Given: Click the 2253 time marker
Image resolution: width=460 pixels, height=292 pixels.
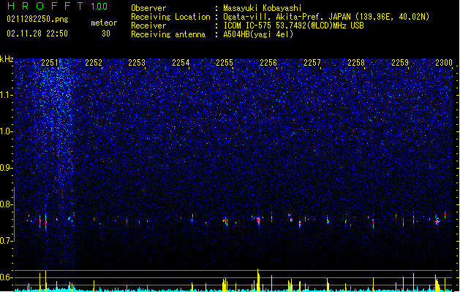Looking at the screenshot, I should click(137, 63).
